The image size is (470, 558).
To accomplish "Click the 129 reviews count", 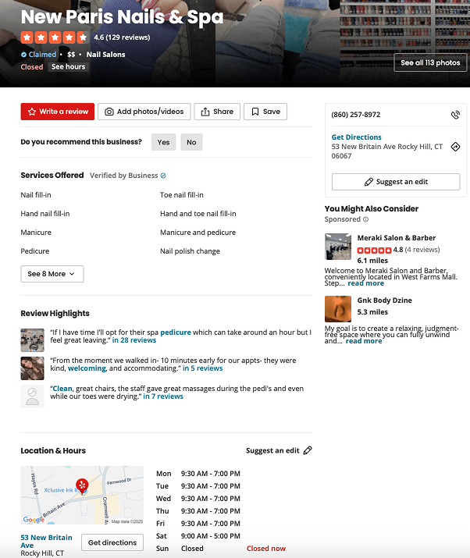I will (x=128, y=37).
